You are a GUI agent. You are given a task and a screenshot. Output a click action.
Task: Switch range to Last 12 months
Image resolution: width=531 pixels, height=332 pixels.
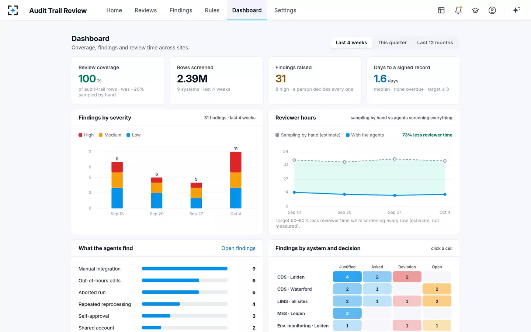(x=435, y=42)
